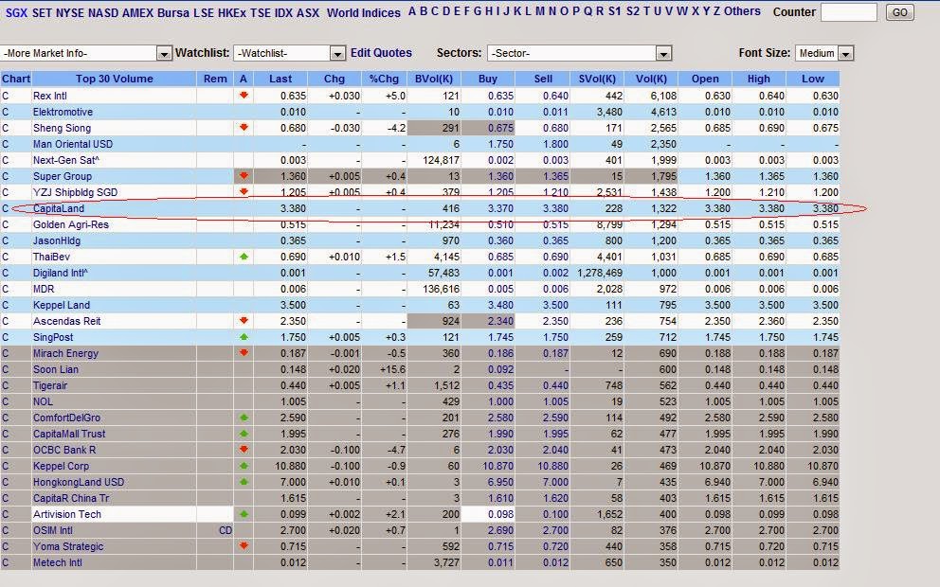Open the Watchlist dropdown
This screenshot has width=940, height=587.
335,53
